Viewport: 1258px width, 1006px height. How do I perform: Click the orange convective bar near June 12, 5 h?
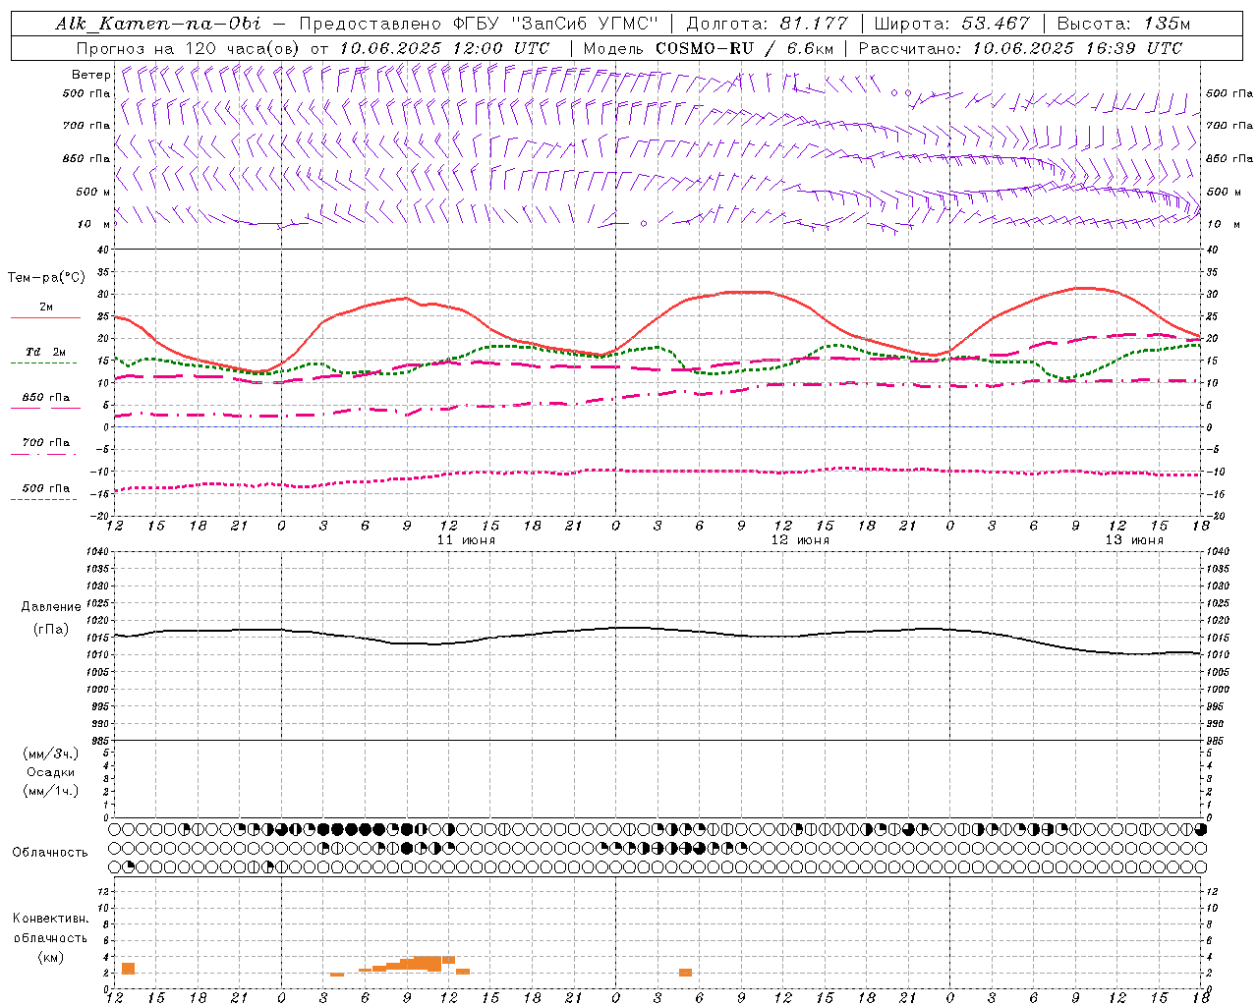point(685,973)
